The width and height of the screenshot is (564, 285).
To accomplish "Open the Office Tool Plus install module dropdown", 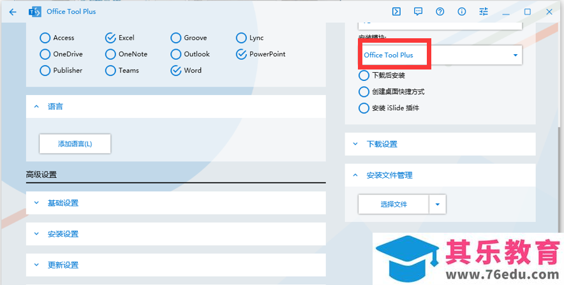I will coord(440,55).
